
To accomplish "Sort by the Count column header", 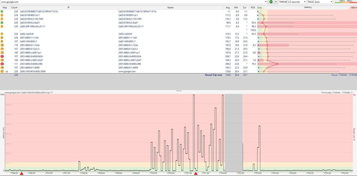I will tap(14, 8).
